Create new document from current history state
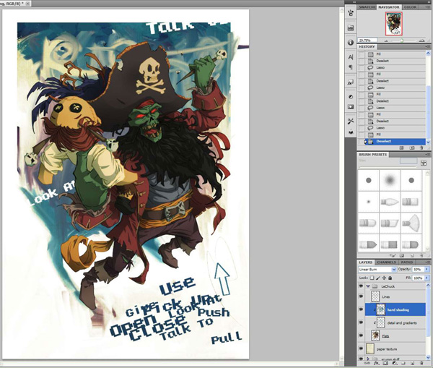Screen dimensions: 433x368 (401, 147)
